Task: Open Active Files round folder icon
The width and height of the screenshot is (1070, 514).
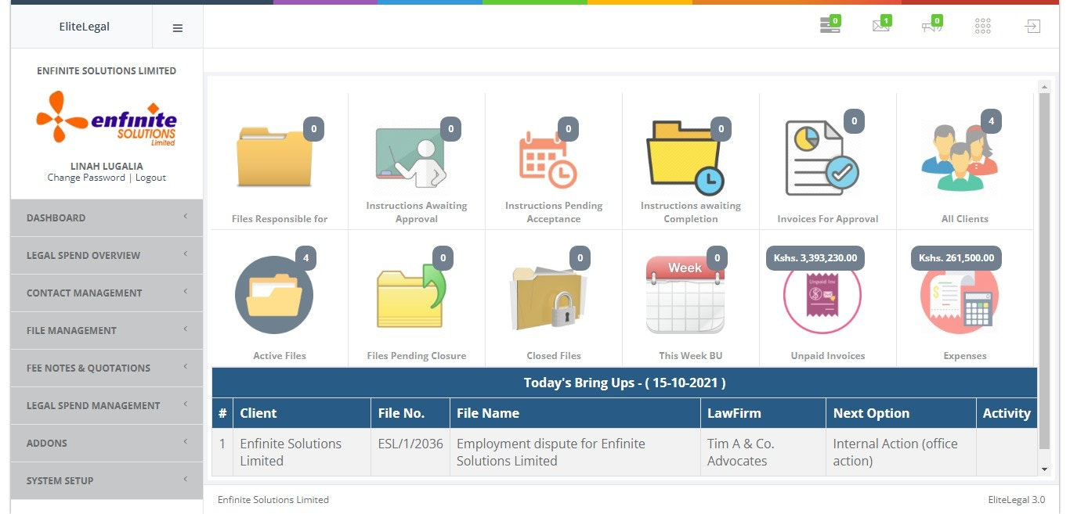Action: [x=274, y=296]
